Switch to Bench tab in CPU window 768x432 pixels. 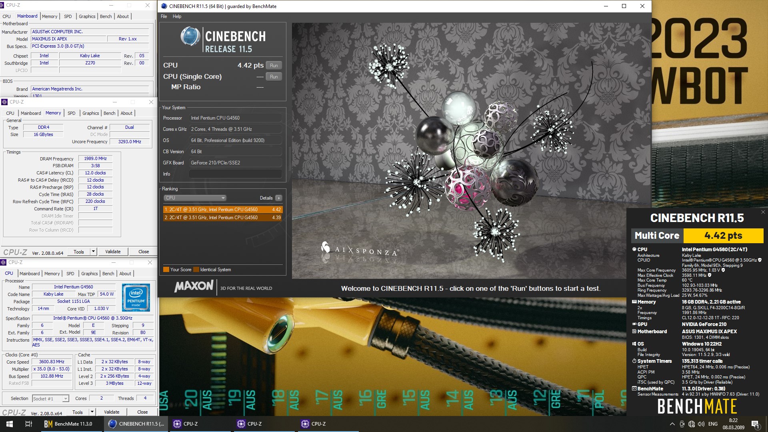pos(108,274)
